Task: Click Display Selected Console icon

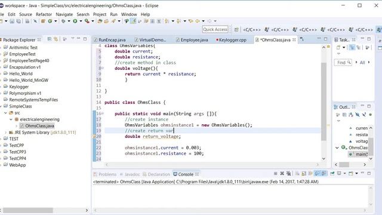Action: point(339,173)
